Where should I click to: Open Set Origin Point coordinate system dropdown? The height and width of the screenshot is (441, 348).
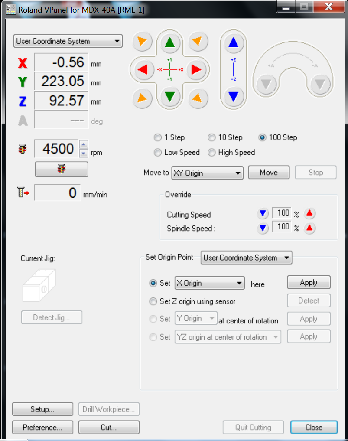click(246, 258)
